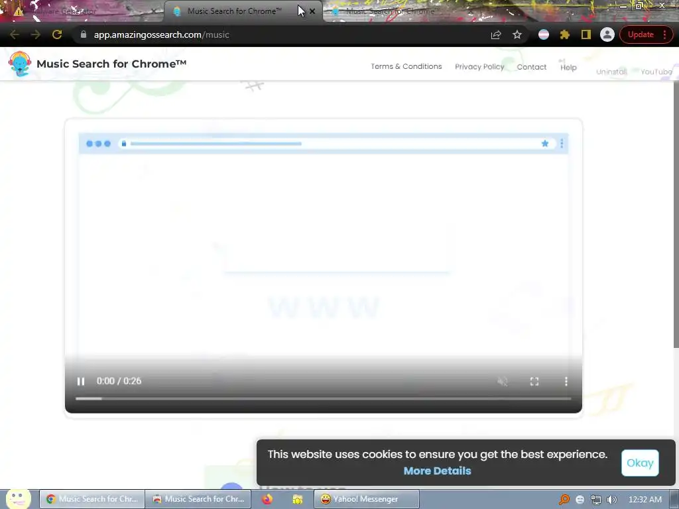
Task: Pause the video playback
Action: [x=80, y=381]
